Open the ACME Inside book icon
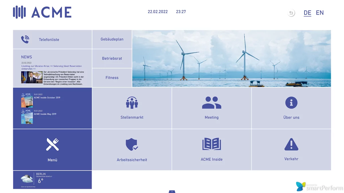This screenshot has height=193, width=344. coord(212,144)
